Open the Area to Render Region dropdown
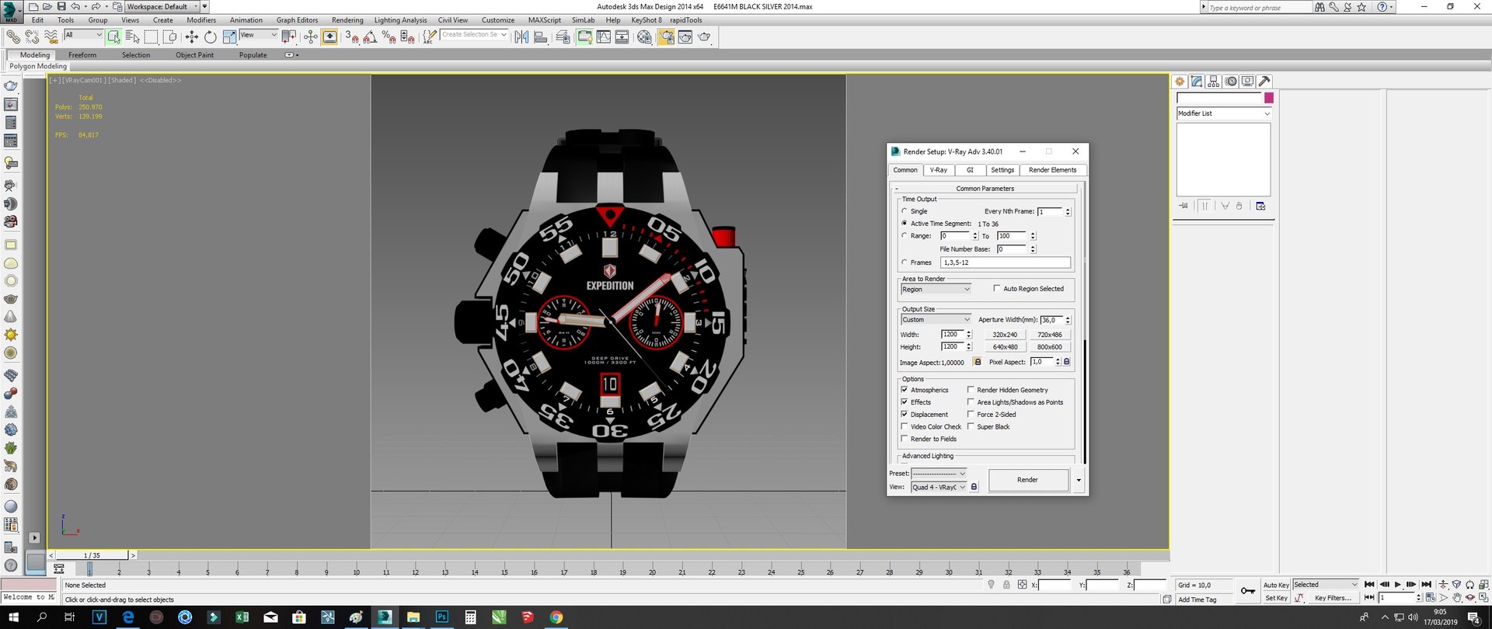The height and width of the screenshot is (629, 1492). tap(936, 289)
